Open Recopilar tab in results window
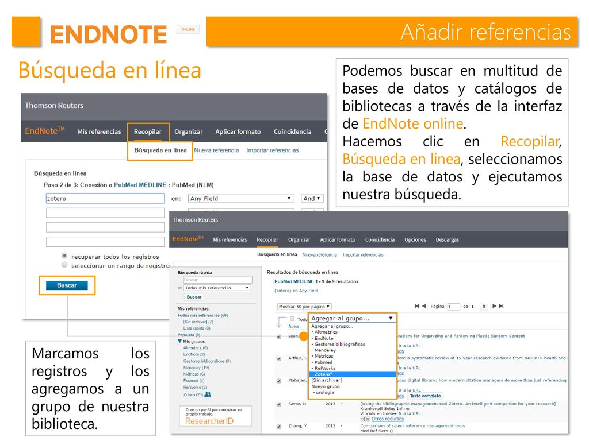 click(x=267, y=239)
